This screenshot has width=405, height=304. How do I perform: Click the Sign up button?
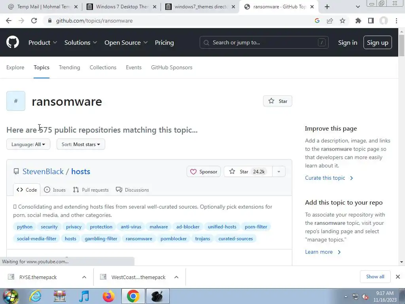tap(377, 42)
